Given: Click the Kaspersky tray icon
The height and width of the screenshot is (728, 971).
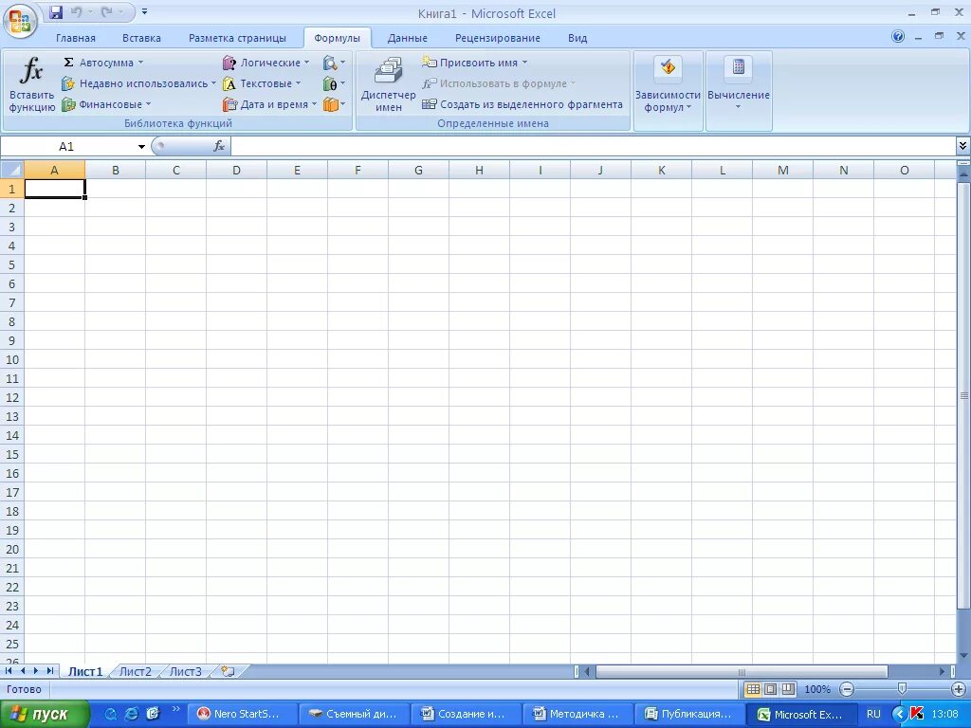Looking at the screenshot, I should 917,715.
